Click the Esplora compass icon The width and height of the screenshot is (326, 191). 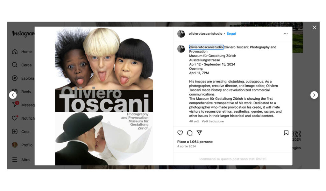pos(15,78)
